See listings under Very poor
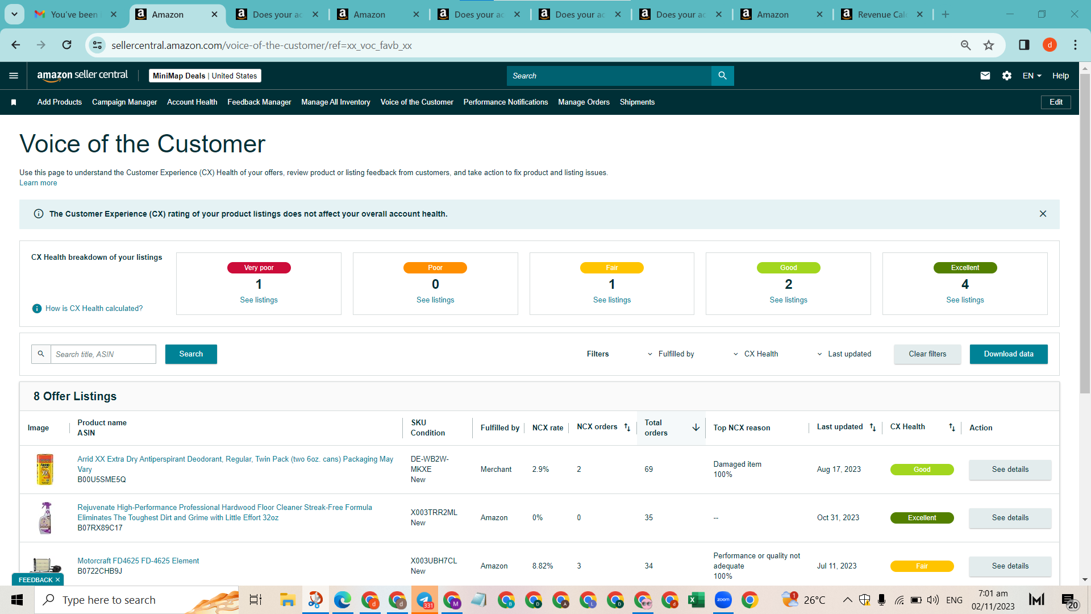1091x614 pixels. coord(259,300)
